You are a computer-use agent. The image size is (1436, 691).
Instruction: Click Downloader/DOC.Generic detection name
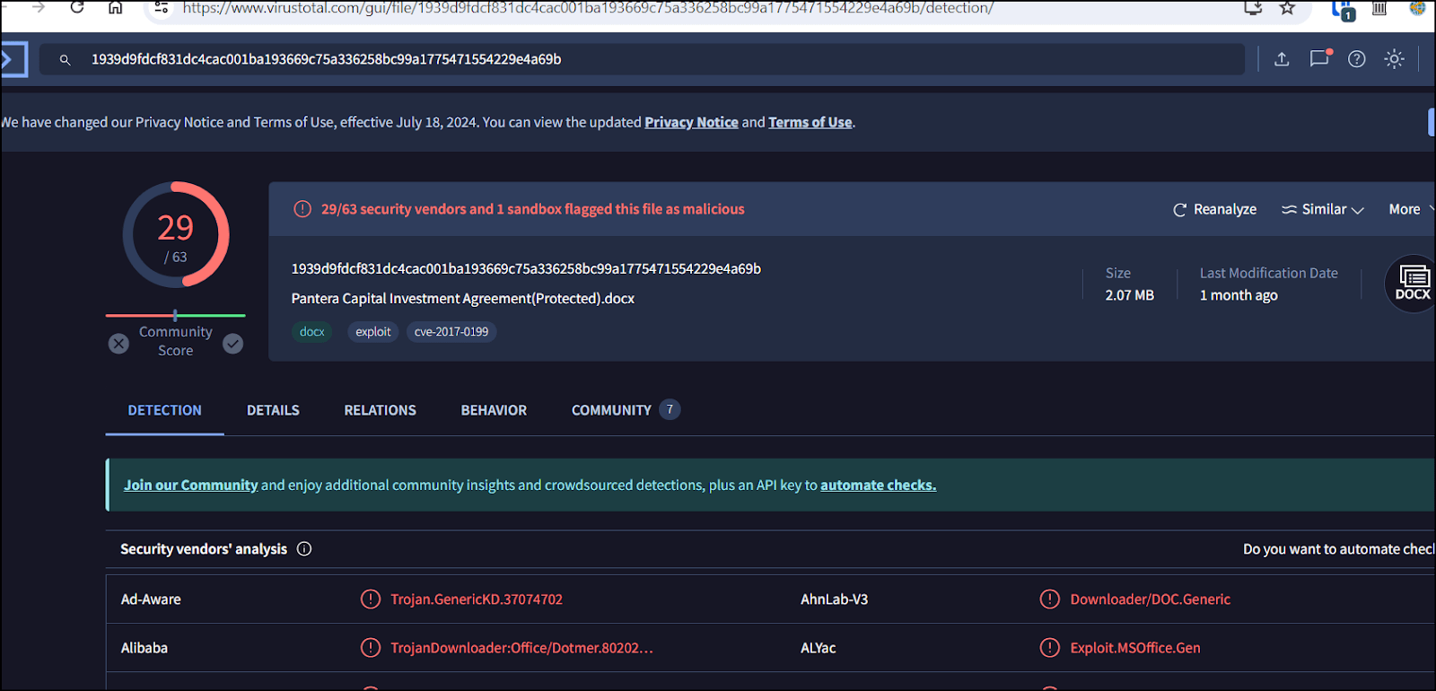(x=1150, y=599)
